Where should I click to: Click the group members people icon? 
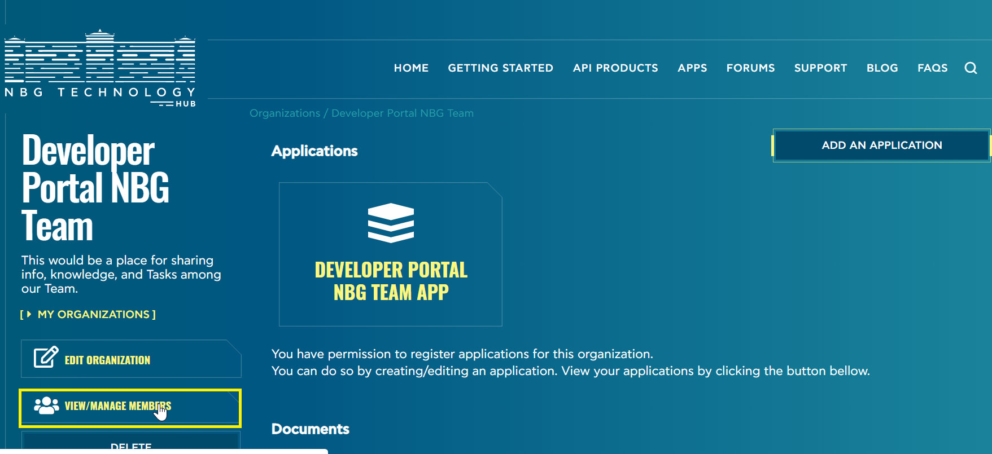pos(46,405)
